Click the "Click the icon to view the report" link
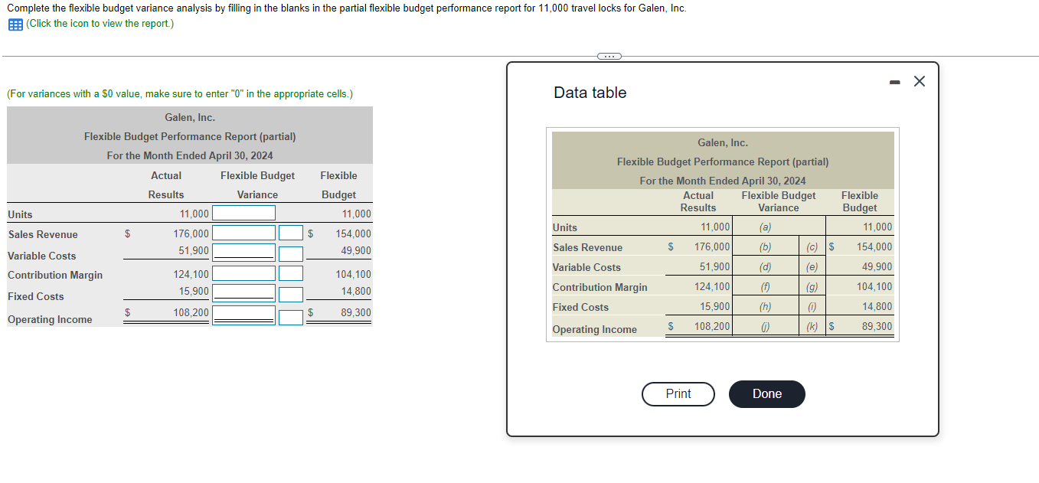 coord(100,24)
